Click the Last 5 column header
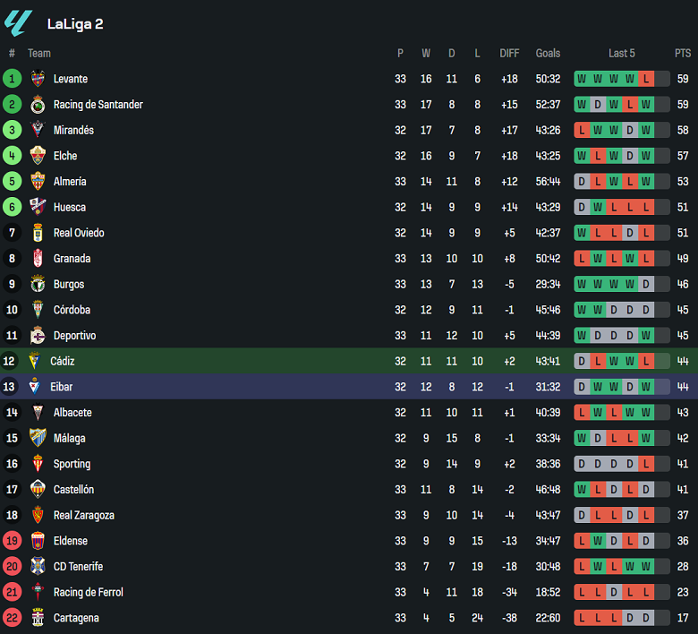698x634 pixels. tap(621, 54)
